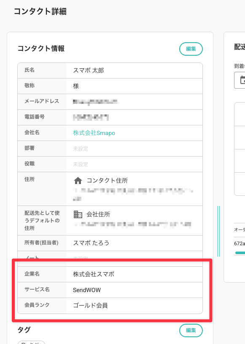The height and width of the screenshot is (344, 245).
Task: Click the 会員ランク row label
Action: click(37, 305)
